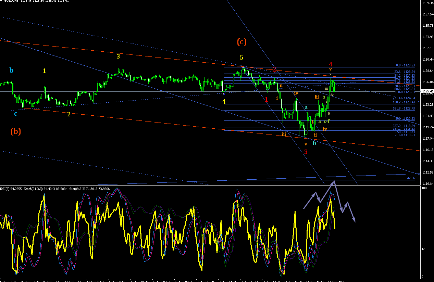The width and height of the screenshot is (434, 282).
Task: Select the red wave 4 label
Action: 331,64
